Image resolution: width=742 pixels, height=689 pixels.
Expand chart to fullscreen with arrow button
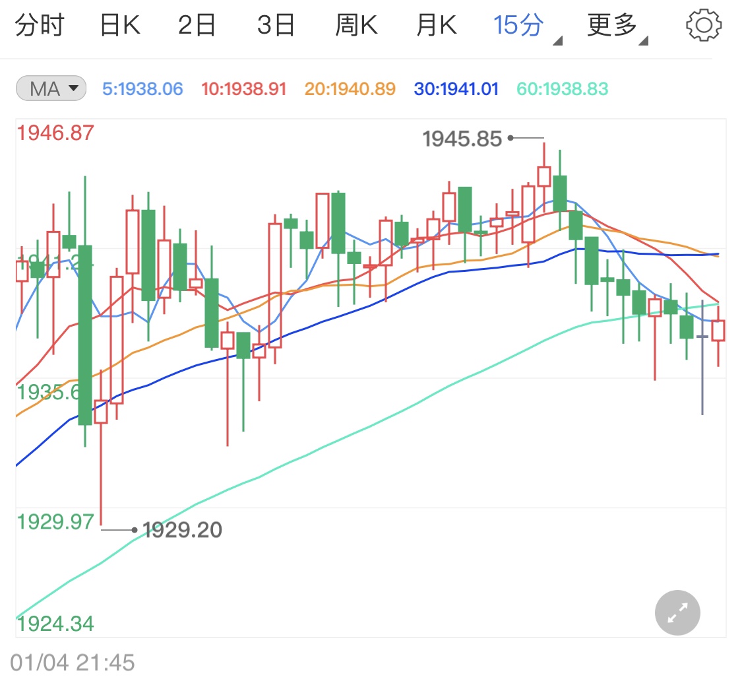pyautogui.click(x=677, y=612)
